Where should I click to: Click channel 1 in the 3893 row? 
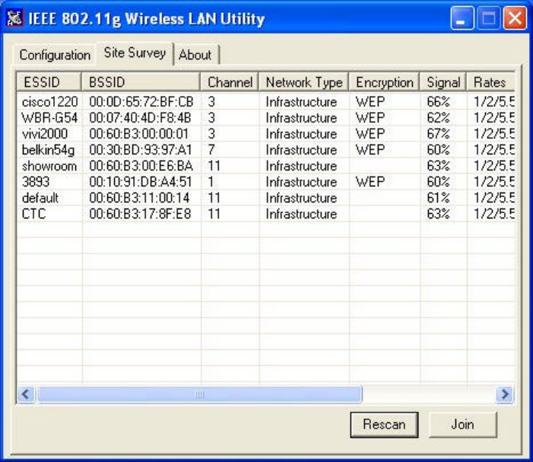tap(211, 182)
